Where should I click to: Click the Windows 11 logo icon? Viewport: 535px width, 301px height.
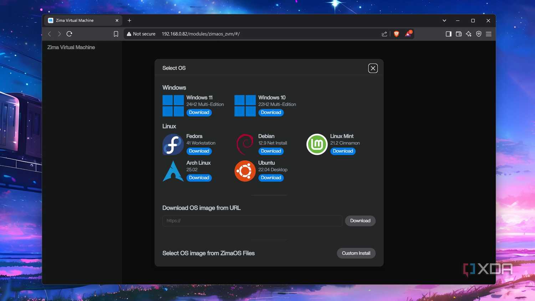pos(173,106)
